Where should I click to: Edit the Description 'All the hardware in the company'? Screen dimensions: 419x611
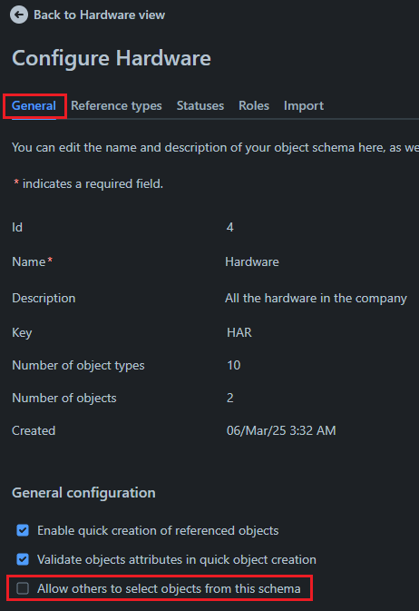pyautogui.click(x=316, y=298)
